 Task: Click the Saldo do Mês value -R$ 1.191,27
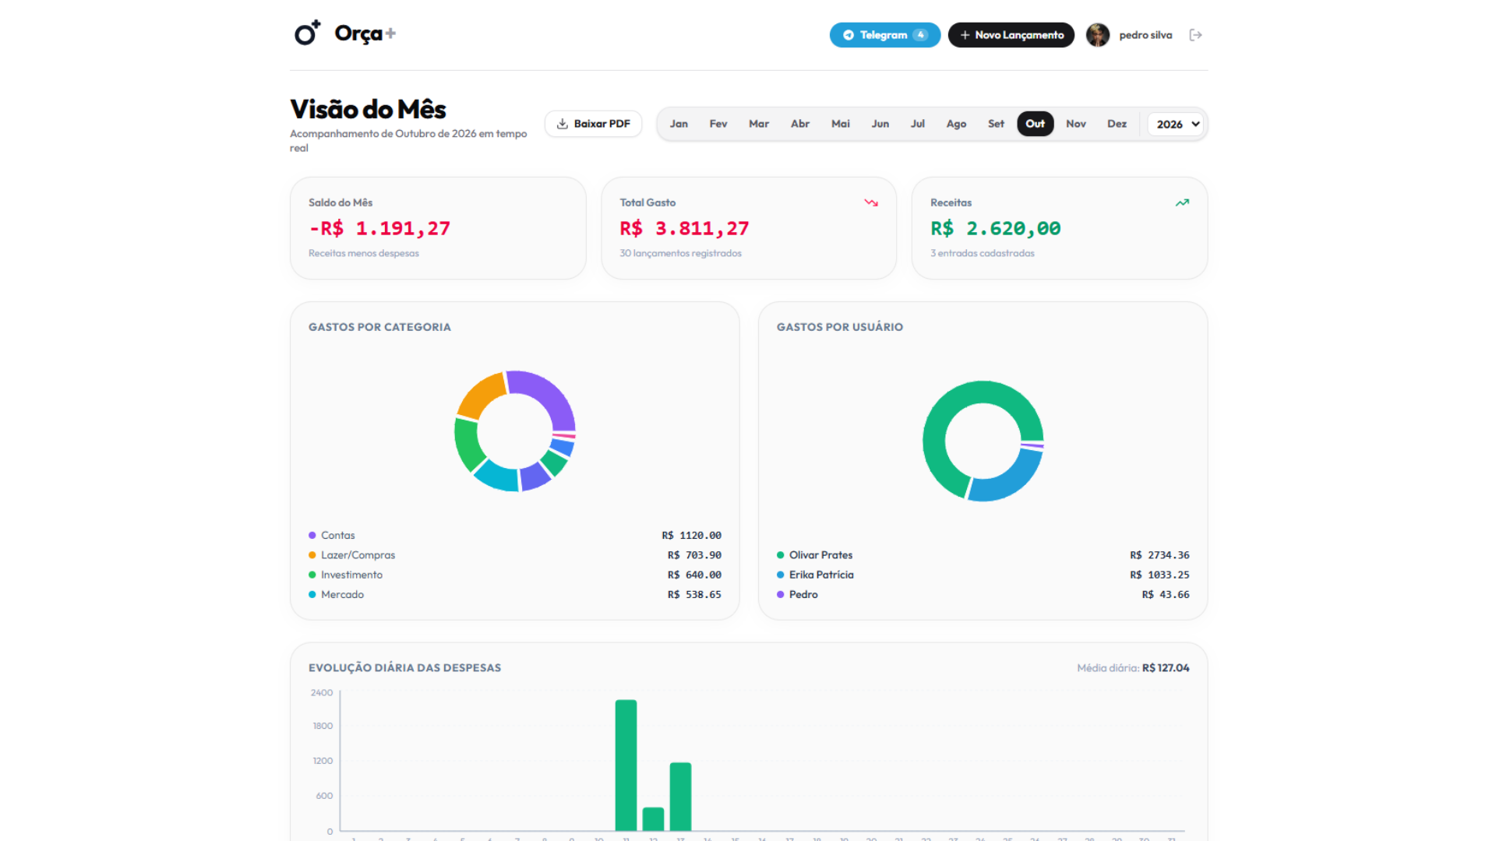coord(379,228)
